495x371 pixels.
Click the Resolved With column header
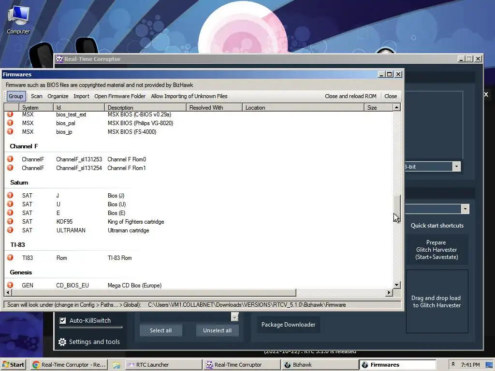tap(214, 108)
